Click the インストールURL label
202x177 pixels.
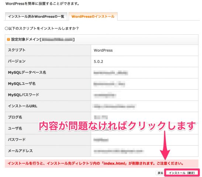click(23, 106)
